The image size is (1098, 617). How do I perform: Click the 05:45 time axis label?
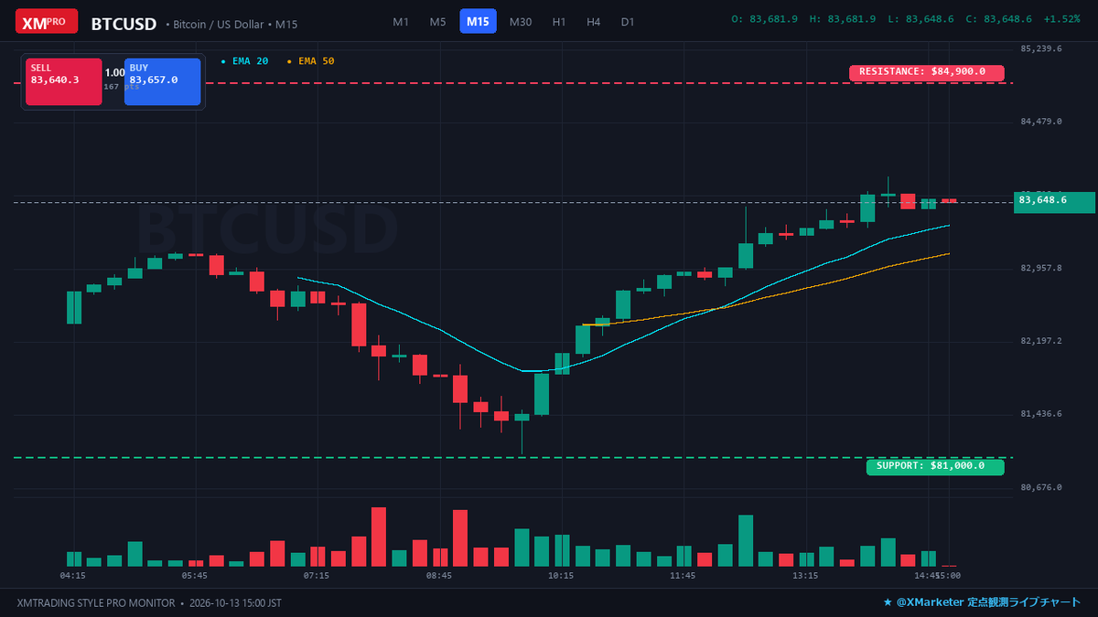pyautogui.click(x=195, y=576)
